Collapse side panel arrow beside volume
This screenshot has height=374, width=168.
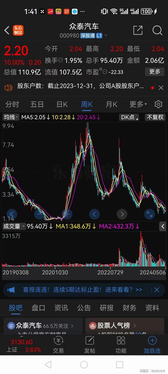tap(163, 226)
